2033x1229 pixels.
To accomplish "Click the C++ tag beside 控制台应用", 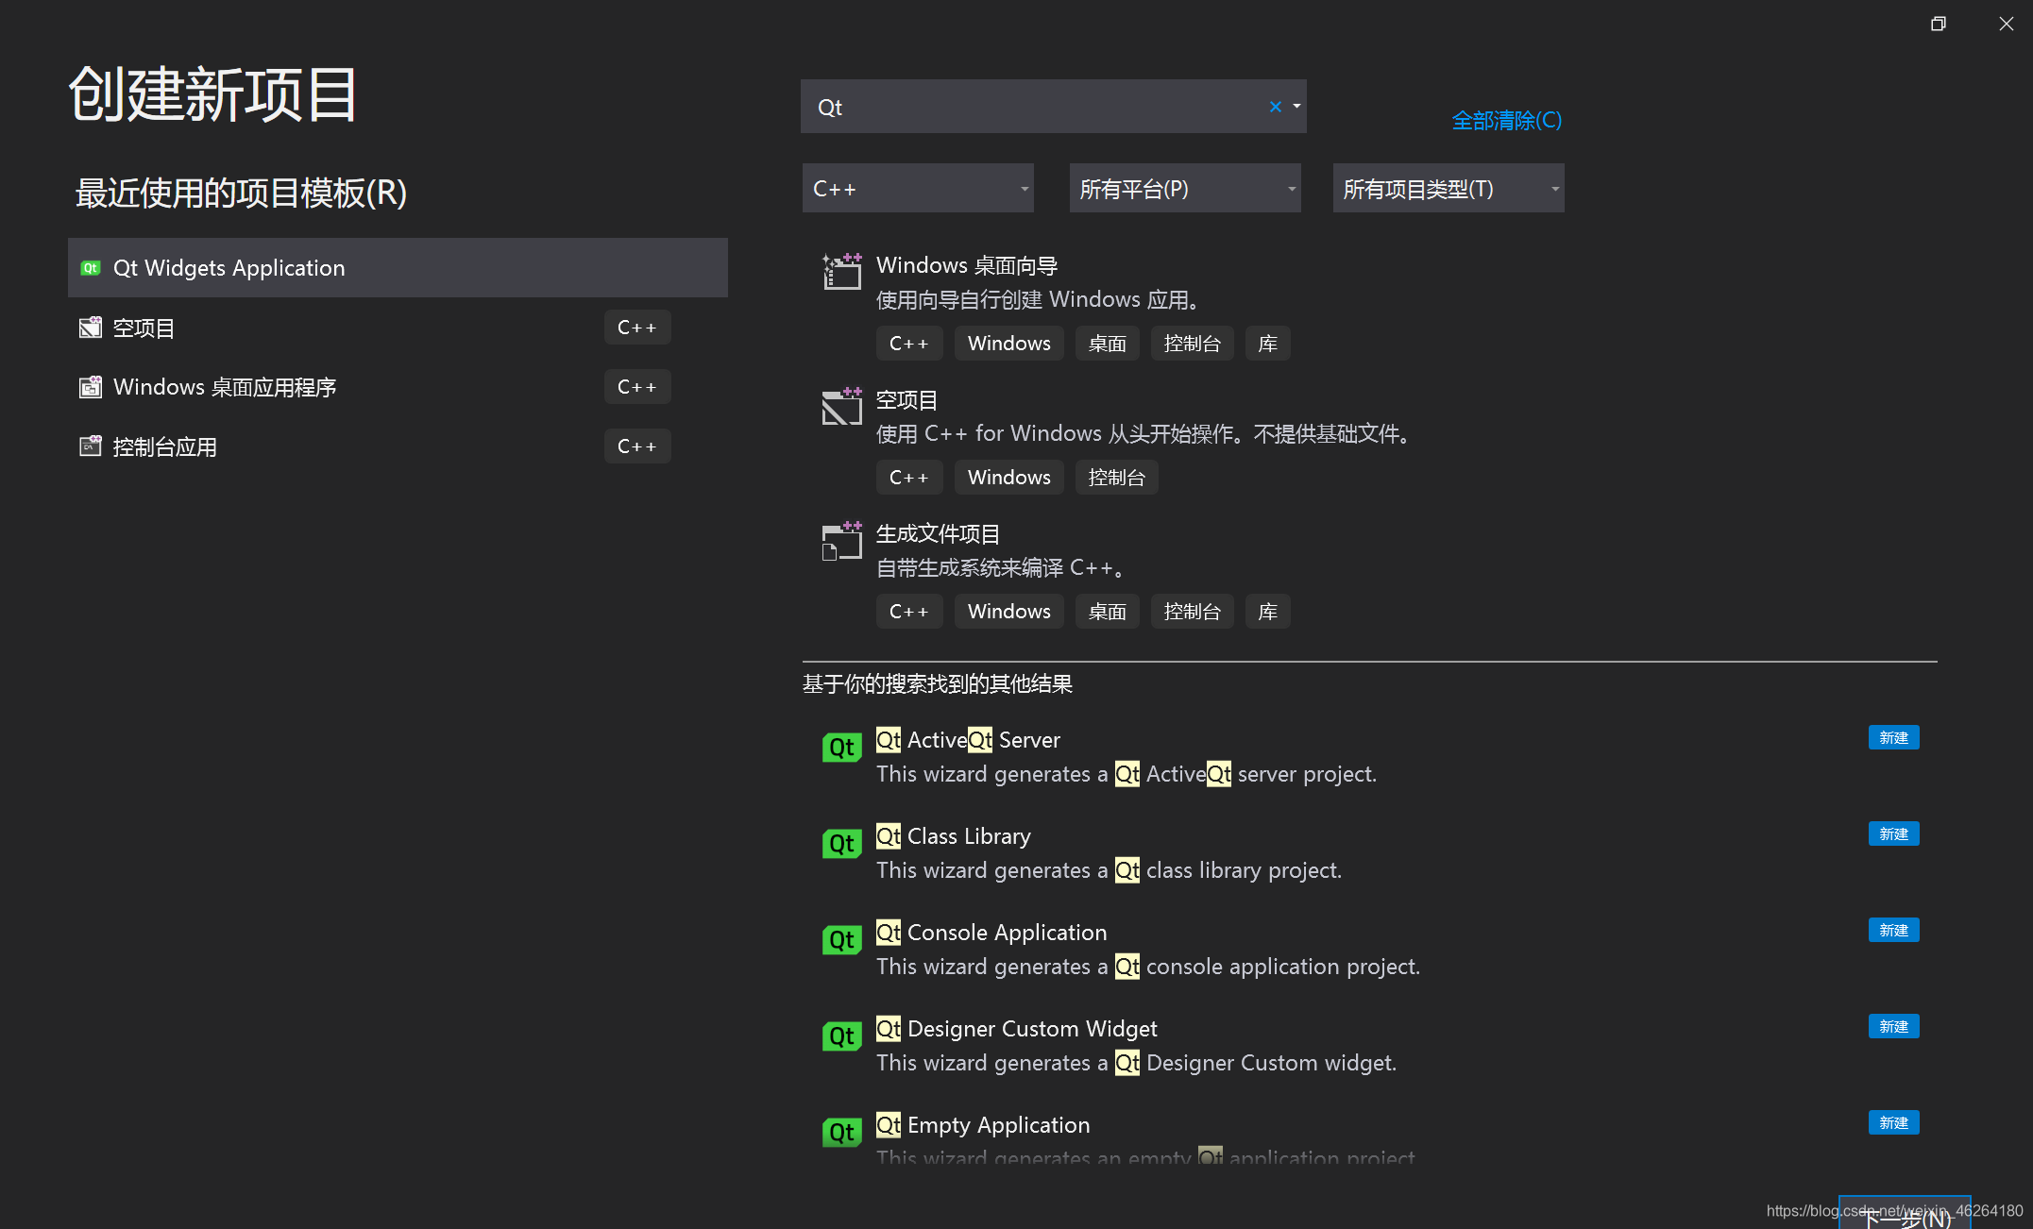I will coord(637,446).
